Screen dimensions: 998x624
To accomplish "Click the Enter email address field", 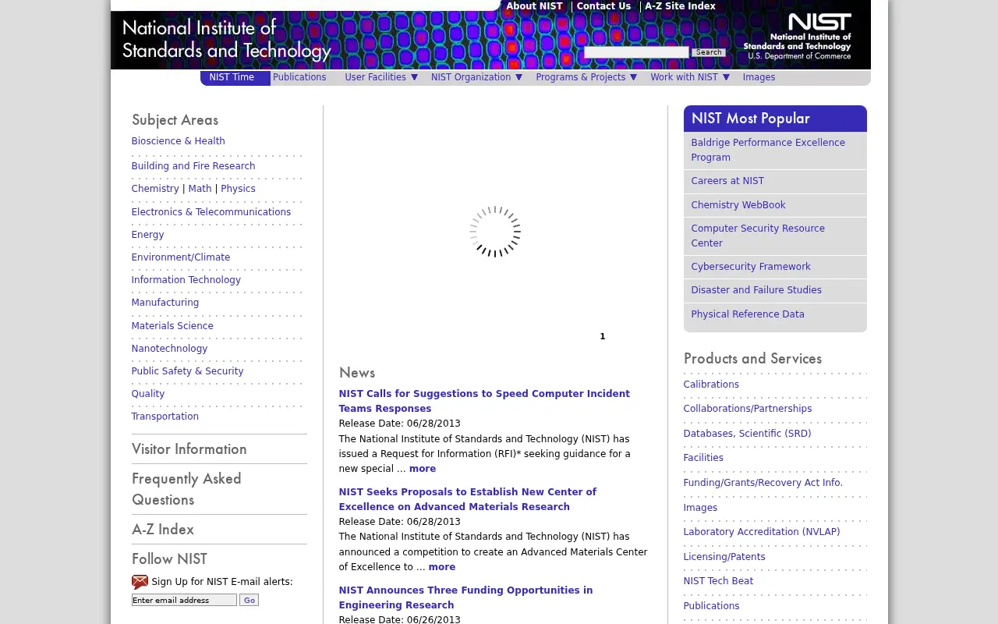I will tap(184, 600).
